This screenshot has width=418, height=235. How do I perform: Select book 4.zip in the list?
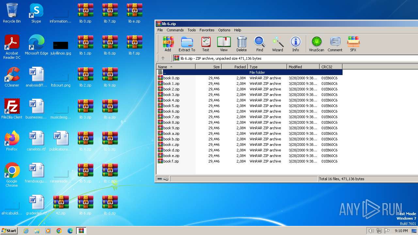point(249,100)
